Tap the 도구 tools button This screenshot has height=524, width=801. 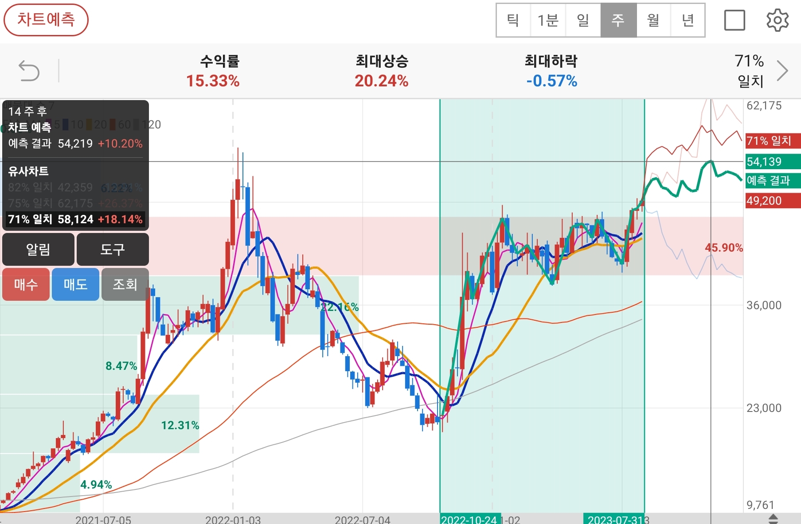tap(113, 249)
